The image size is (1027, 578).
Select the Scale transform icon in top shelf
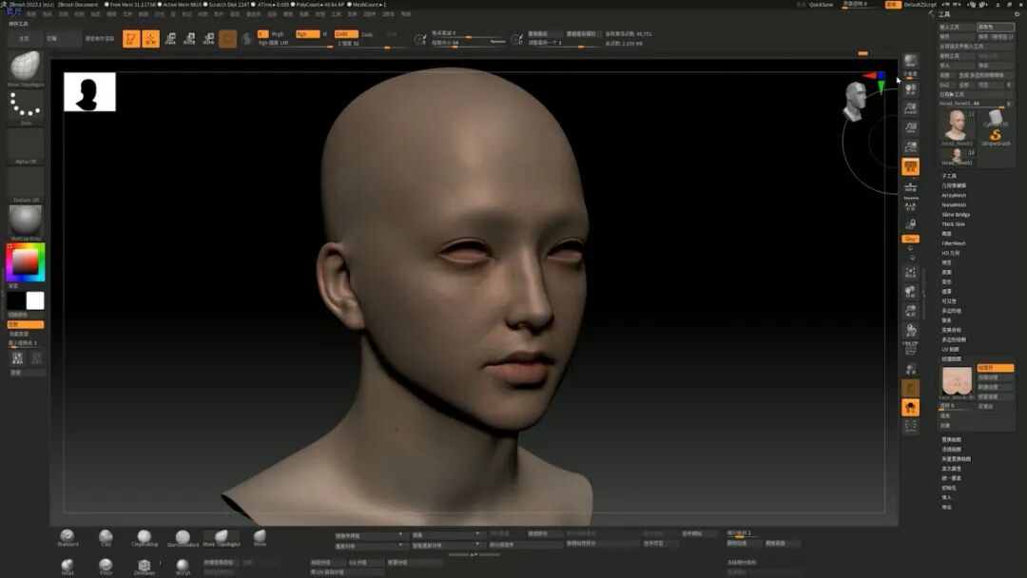(x=189, y=39)
